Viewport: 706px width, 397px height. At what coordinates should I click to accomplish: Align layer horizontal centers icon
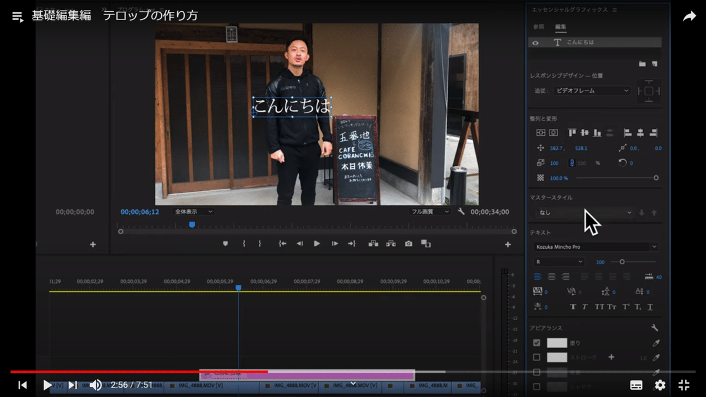tap(641, 133)
